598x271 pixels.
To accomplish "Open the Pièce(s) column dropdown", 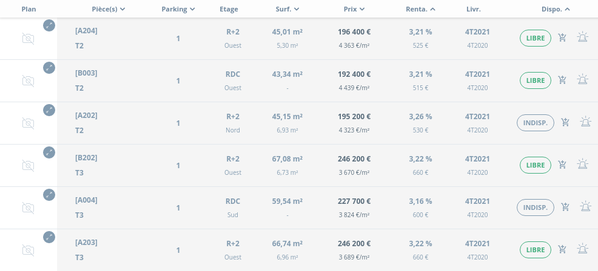I will pyautogui.click(x=108, y=9).
